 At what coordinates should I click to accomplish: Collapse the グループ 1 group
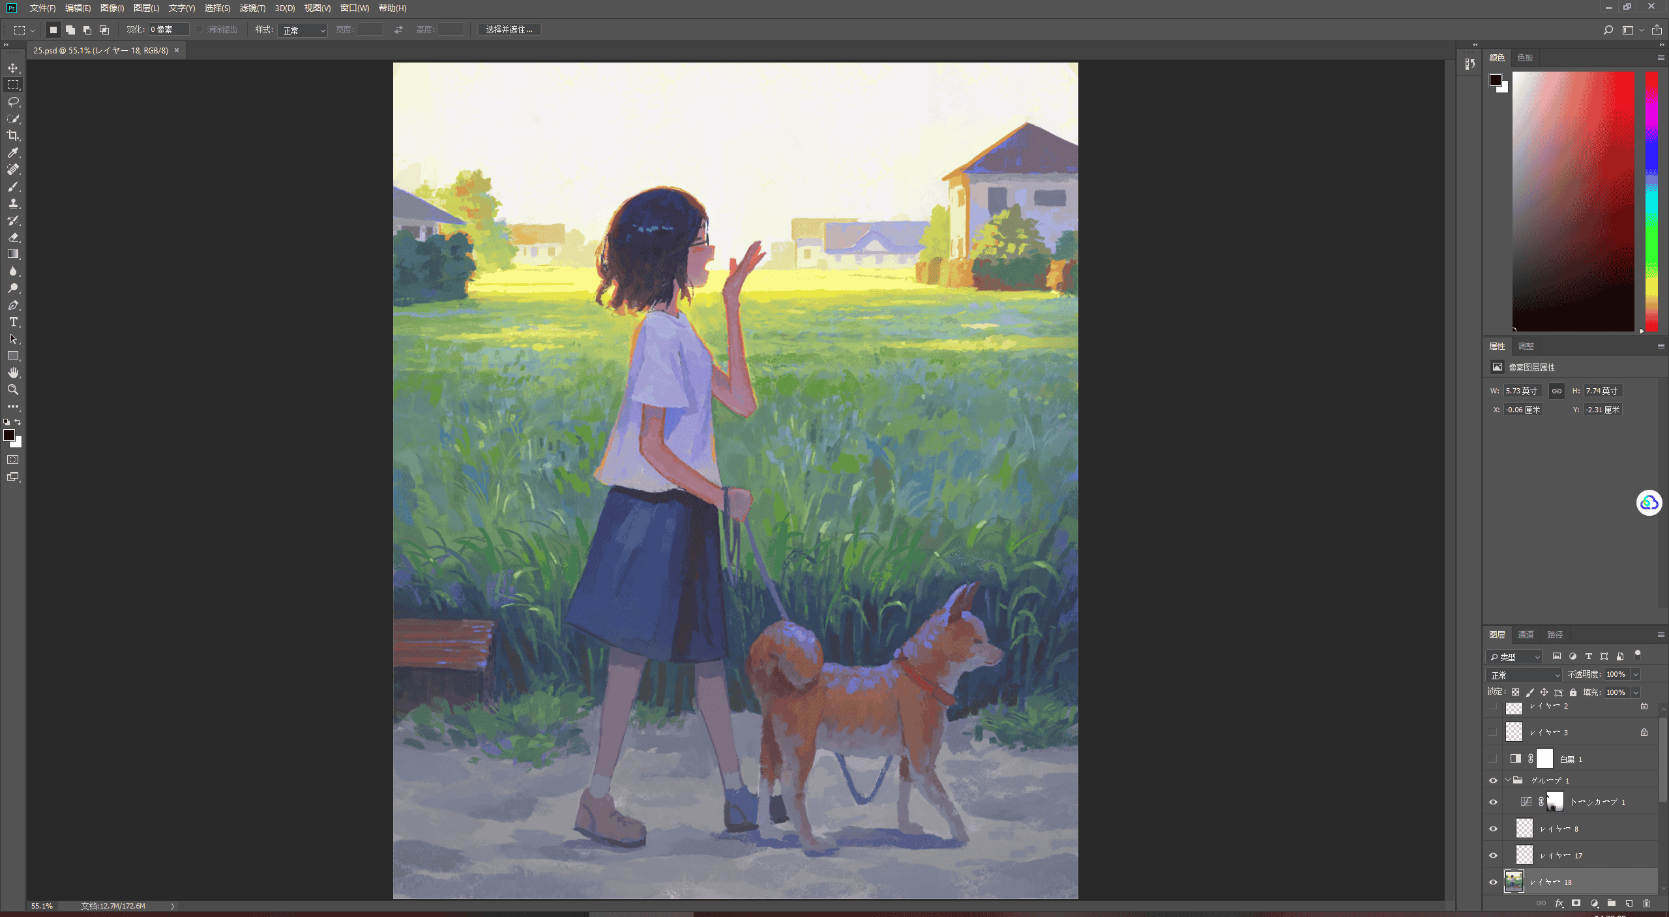[1507, 780]
